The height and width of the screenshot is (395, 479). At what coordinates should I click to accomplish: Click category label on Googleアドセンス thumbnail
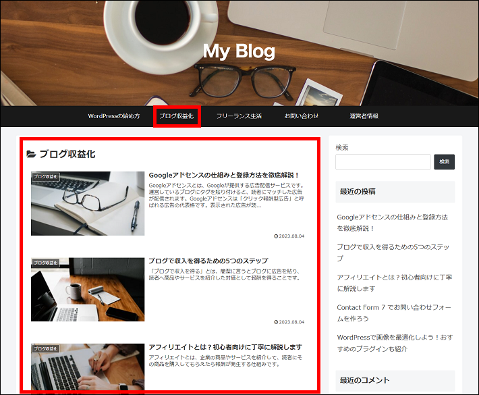click(45, 177)
